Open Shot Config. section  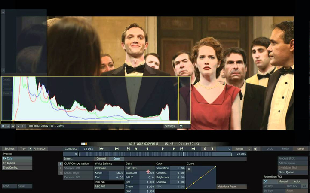point(17,168)
